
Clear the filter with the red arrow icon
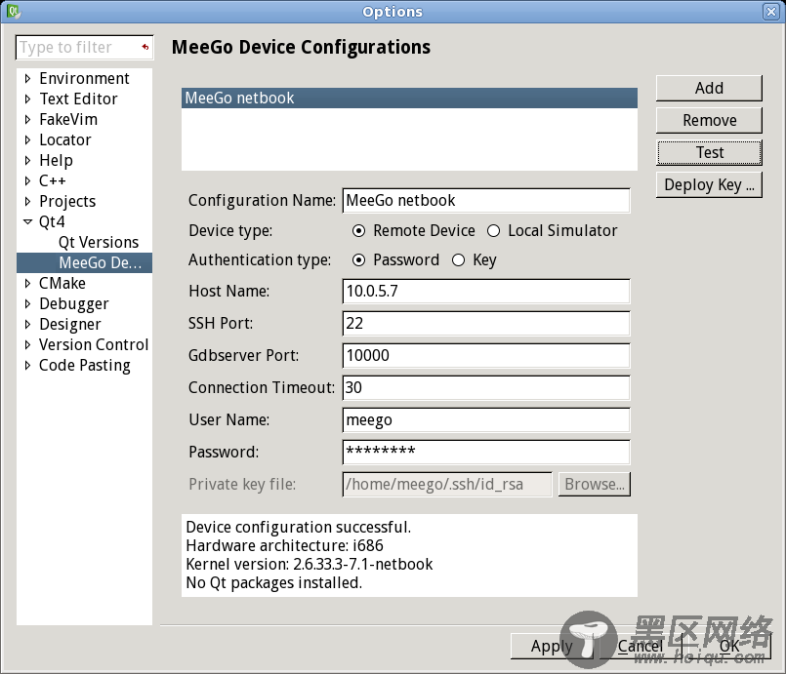(x=145, y=47)
